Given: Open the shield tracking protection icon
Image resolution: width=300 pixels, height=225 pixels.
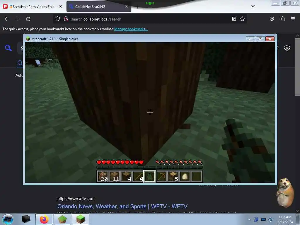Looking at the screenshot, I should [58, 19].
